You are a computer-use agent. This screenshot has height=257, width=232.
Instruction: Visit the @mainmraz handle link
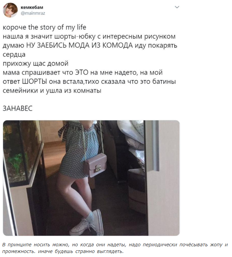33,13
